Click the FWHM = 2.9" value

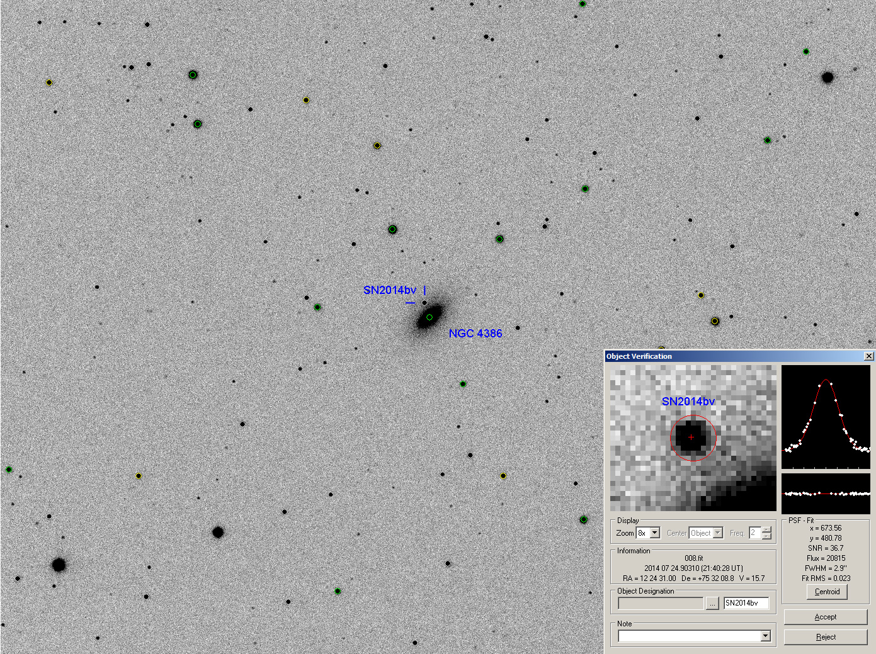click(x=826, y=568)
